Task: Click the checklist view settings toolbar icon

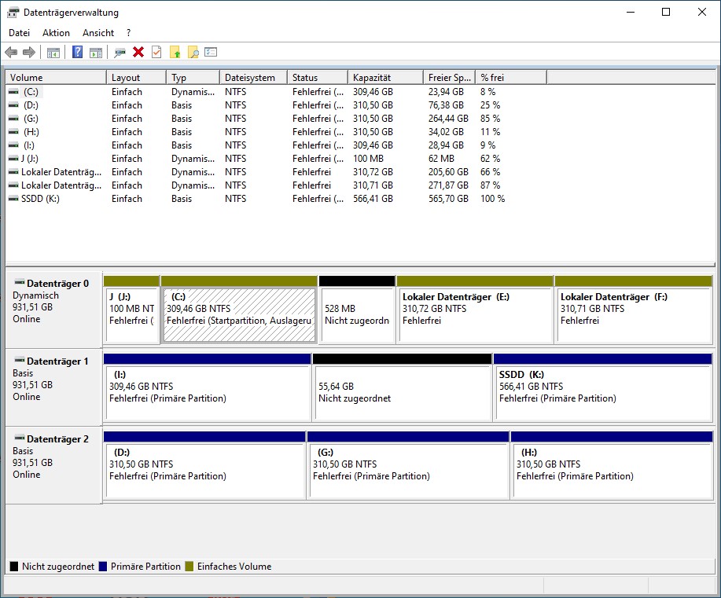Action: (211, 53)
